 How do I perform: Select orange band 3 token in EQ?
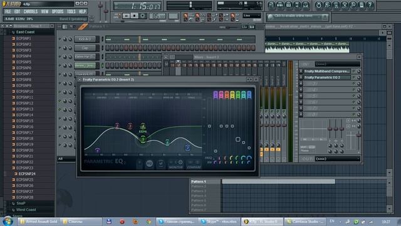(x=227, y=95)
